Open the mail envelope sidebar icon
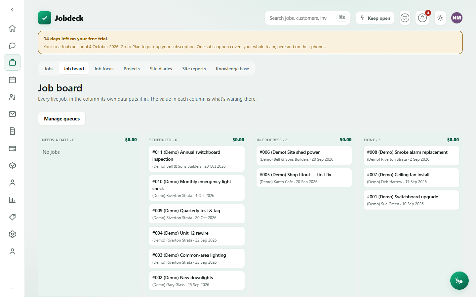Viewport: 476px width, 297px height. coord(12,114)
